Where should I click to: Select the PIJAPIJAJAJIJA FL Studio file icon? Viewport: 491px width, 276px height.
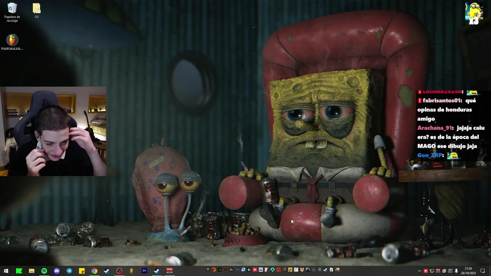(12, 43)
